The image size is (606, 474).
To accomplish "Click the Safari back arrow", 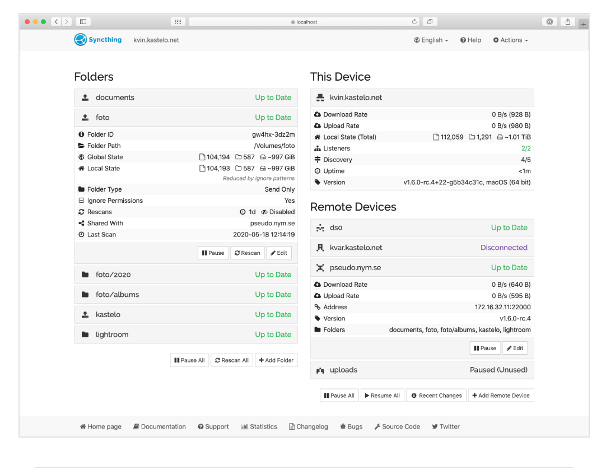I will tap(57, 22).
